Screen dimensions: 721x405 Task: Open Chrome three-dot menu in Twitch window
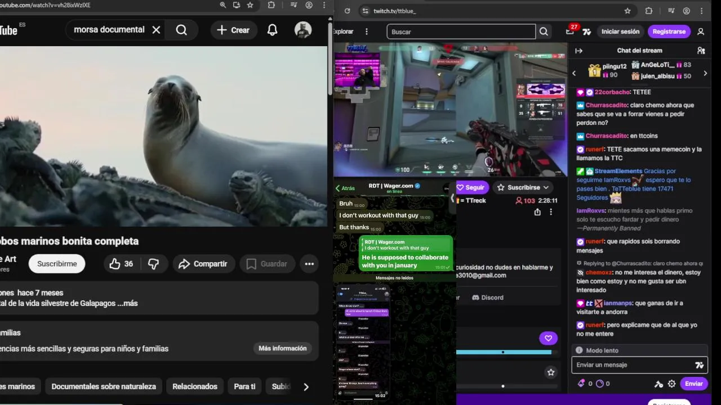point(701,11)
